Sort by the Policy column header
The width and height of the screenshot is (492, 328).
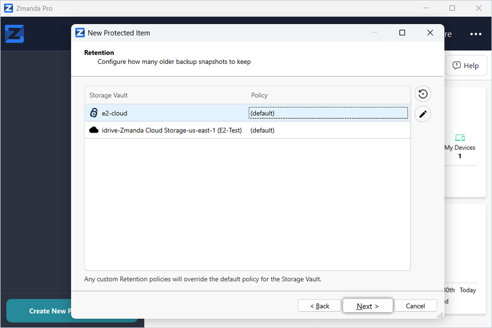coord(260,95)
